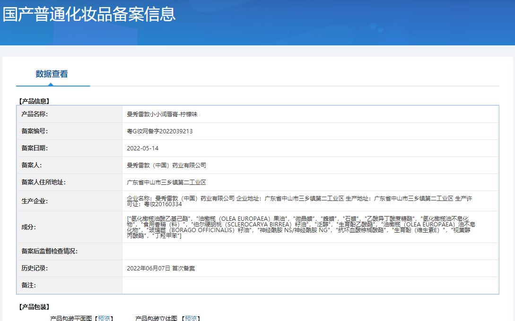
Task: Click the 成分 ingredients list text
Action: pos(301,227)
